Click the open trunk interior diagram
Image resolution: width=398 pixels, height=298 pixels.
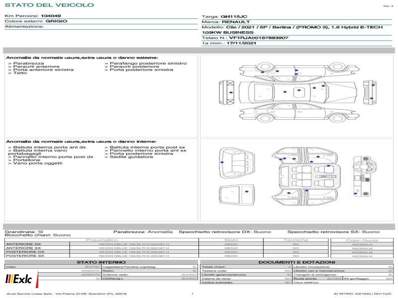pyautogui.click(x=237, y=164)
